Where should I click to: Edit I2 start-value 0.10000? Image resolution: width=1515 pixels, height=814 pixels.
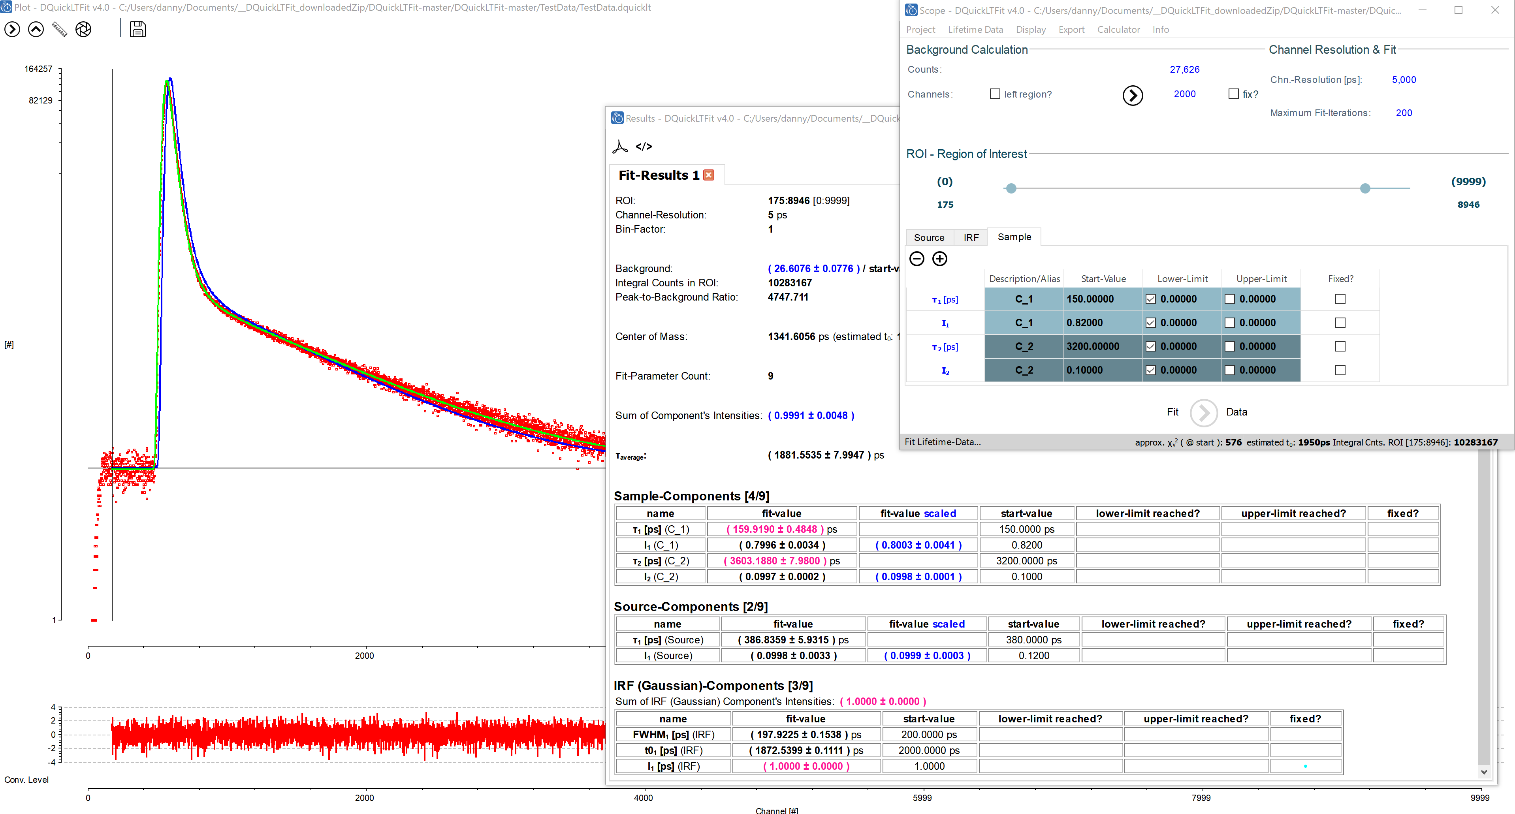tap(1103, 370)
